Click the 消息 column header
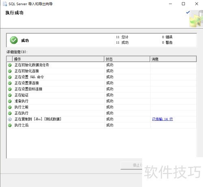The height and width of the screenshot is (187, 203). (x=173, y=59)
